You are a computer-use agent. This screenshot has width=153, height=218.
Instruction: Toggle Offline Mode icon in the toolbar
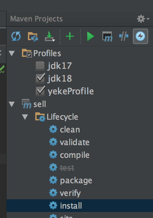point(124,36)
